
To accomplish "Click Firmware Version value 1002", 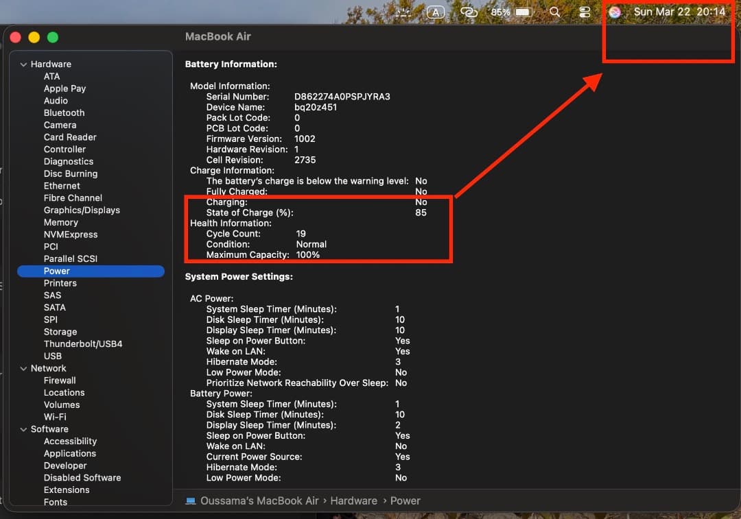I will (305, 139).
